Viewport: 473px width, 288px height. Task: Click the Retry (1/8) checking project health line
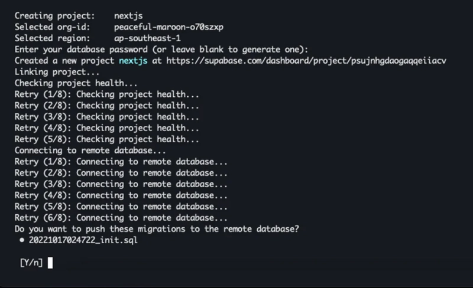click(106, 94)
